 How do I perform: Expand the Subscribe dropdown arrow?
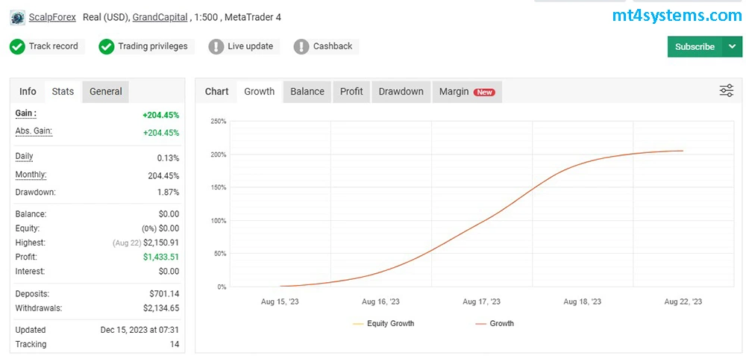click(732, 46)
